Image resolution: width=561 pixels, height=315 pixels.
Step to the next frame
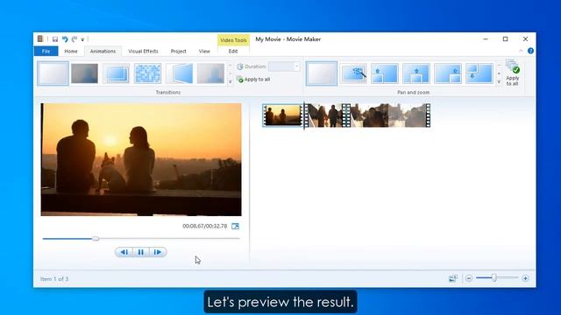158,252
